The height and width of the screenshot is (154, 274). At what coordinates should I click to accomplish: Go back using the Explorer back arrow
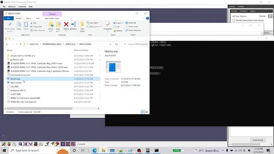click(x=7, y=44)
